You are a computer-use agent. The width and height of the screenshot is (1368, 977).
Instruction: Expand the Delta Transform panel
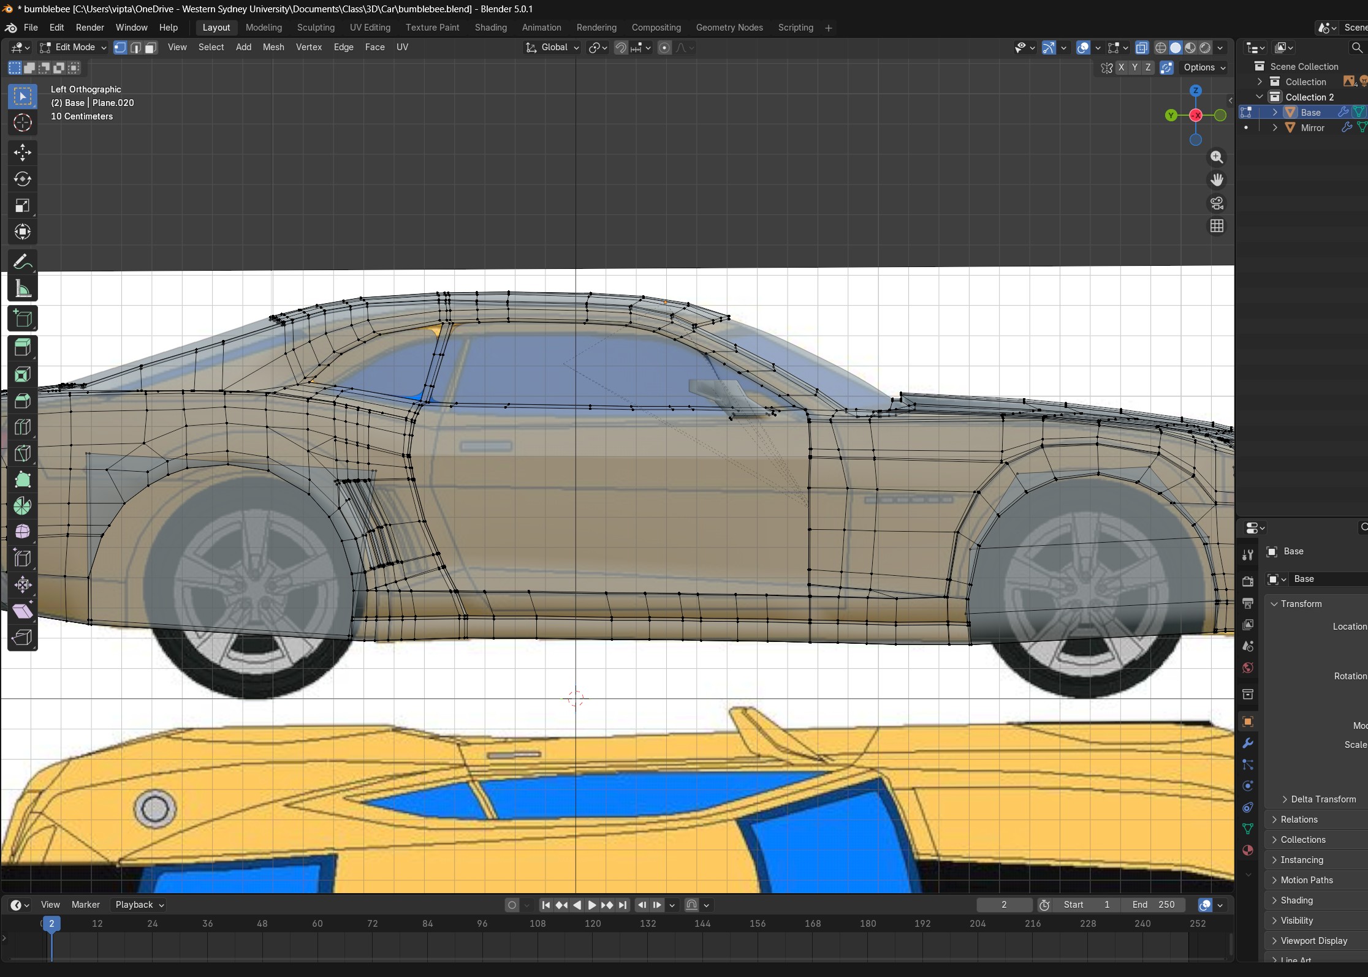click(1322, 799)
